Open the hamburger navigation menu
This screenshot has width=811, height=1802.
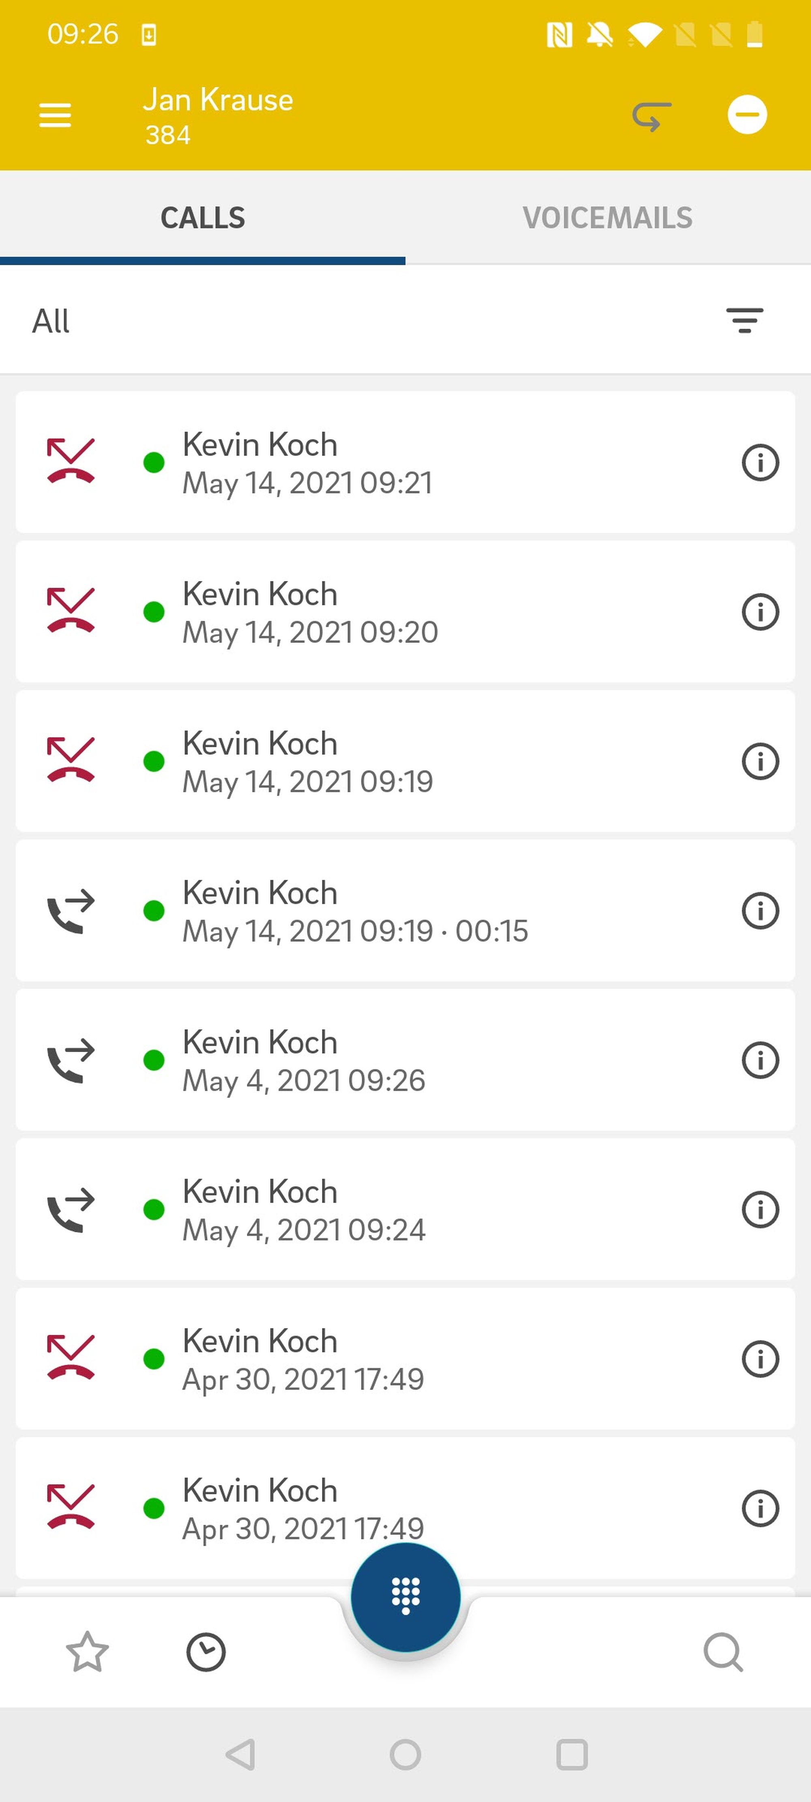pos(55,116)
